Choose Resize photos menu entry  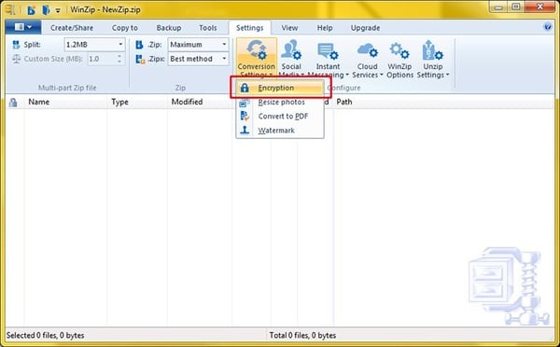(x=280, y=102)
